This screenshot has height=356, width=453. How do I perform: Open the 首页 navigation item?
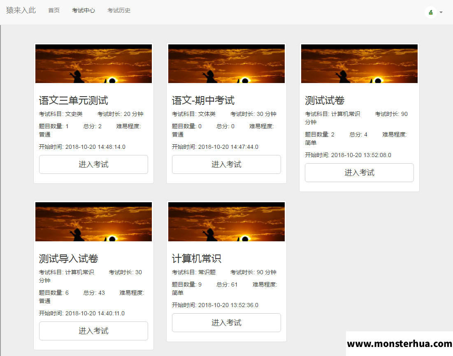pyautogui.click(x=54, y=10)
